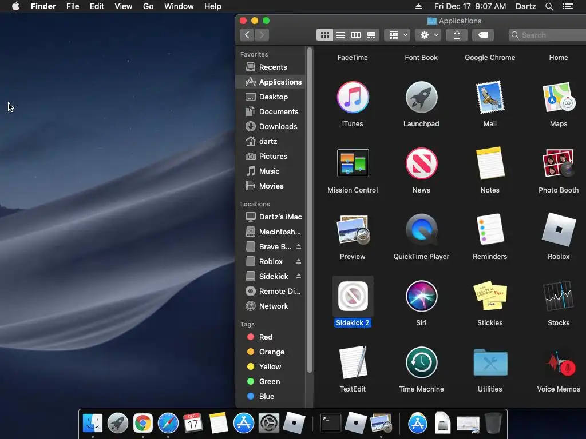Viewport: 586px width, 439px height.
Task: Click the Google Chrome label in Applications
Action: pyautogui.click(x=490, y=58)
